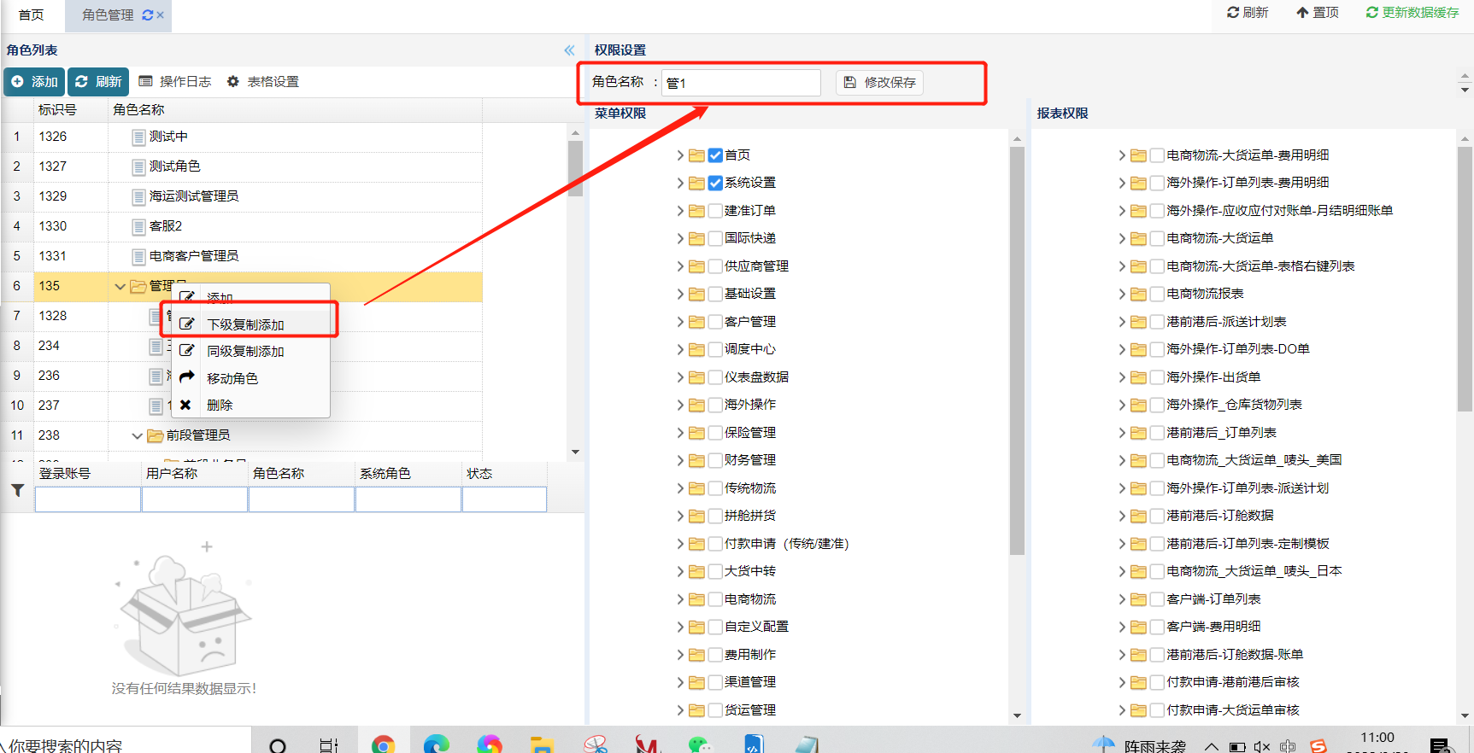Click the folder icon in row 135

pos(138,286)
